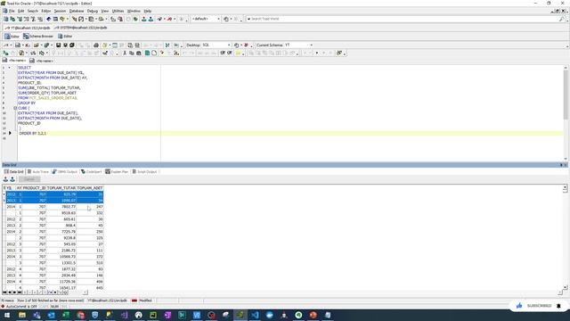Image resolution: width=570 pixels, height=321 pixels.
Task: Click the cut scissors icon
Action: 125,53
